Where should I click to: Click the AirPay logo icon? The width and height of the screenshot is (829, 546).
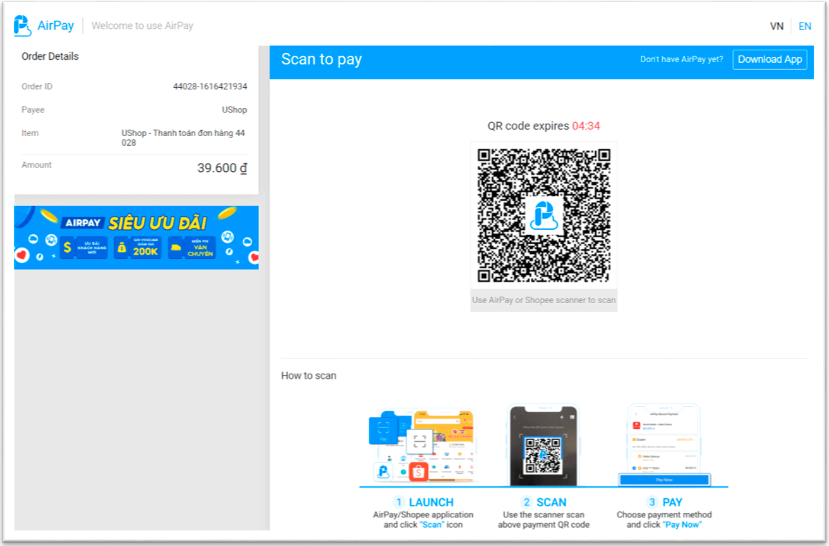pyautogui.click(x=22, y=25)
